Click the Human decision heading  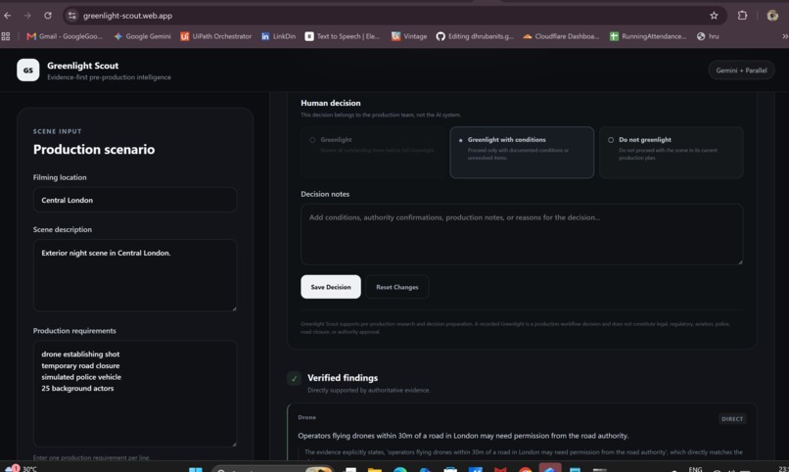(x=331, y=103)
